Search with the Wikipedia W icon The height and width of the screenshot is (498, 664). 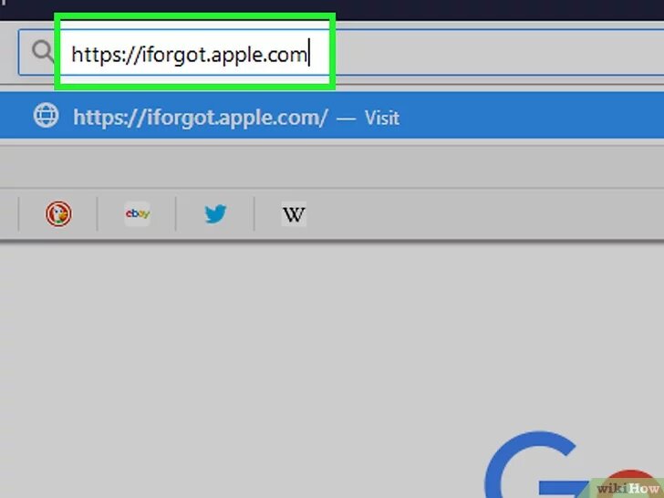click(294, 213)
